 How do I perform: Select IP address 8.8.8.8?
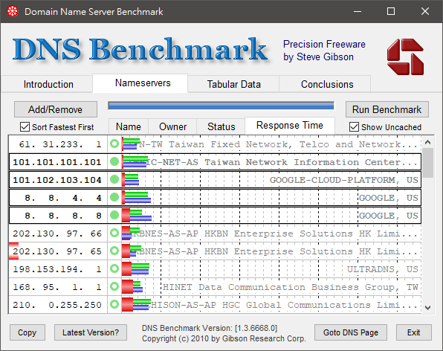coord(63,216)
